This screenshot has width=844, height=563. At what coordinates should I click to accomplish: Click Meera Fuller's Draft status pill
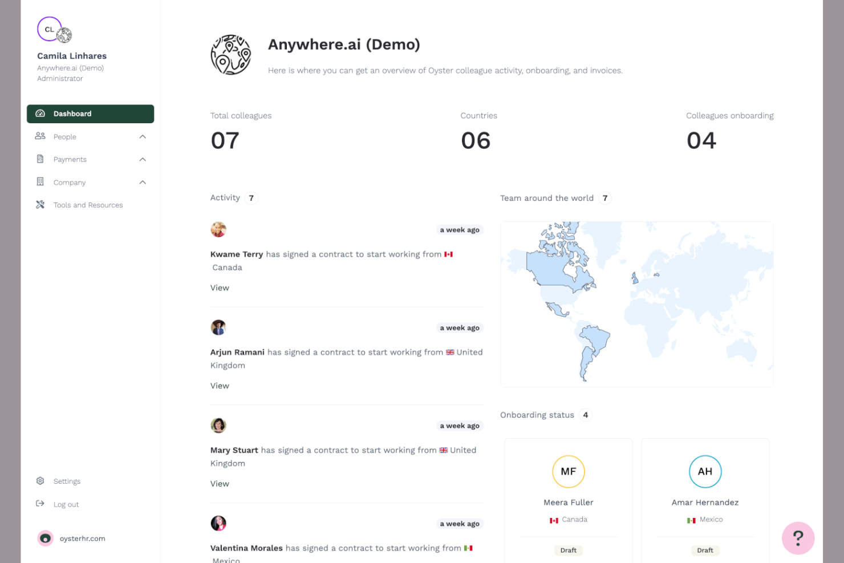568,550
